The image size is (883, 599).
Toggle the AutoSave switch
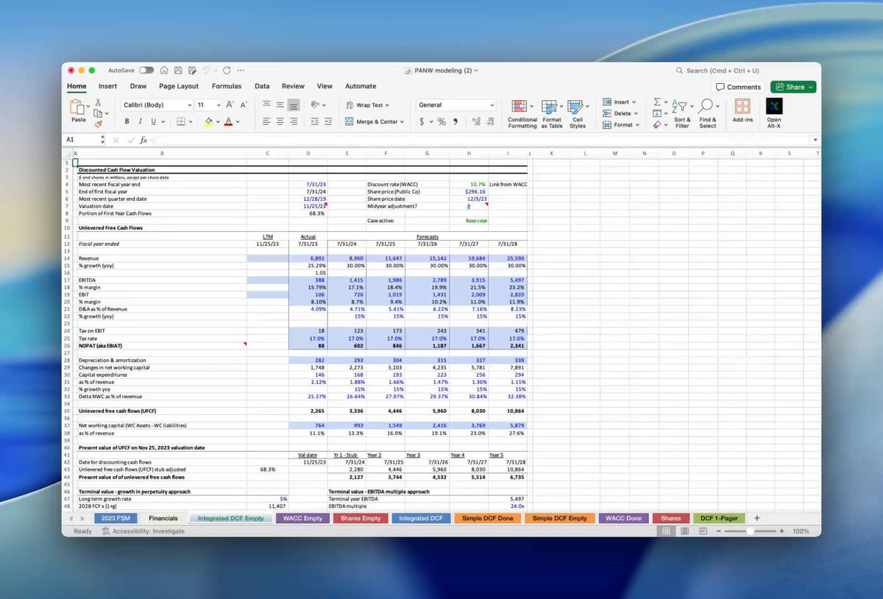(x=146, y=71)
